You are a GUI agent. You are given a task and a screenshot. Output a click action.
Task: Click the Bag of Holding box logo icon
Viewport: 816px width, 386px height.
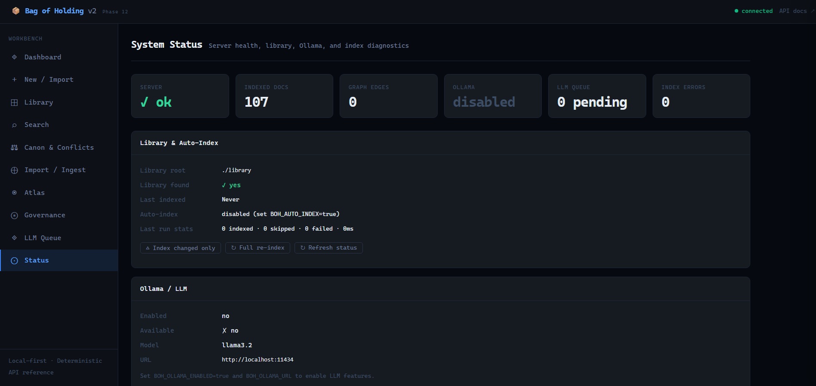point(16,11)
